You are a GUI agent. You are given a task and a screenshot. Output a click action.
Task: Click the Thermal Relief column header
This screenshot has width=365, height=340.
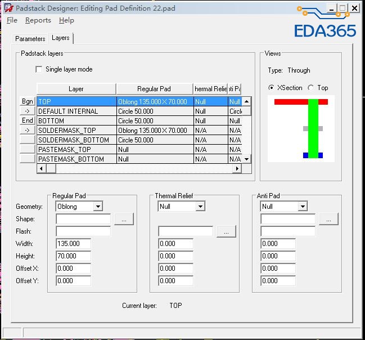coord(210,89)
